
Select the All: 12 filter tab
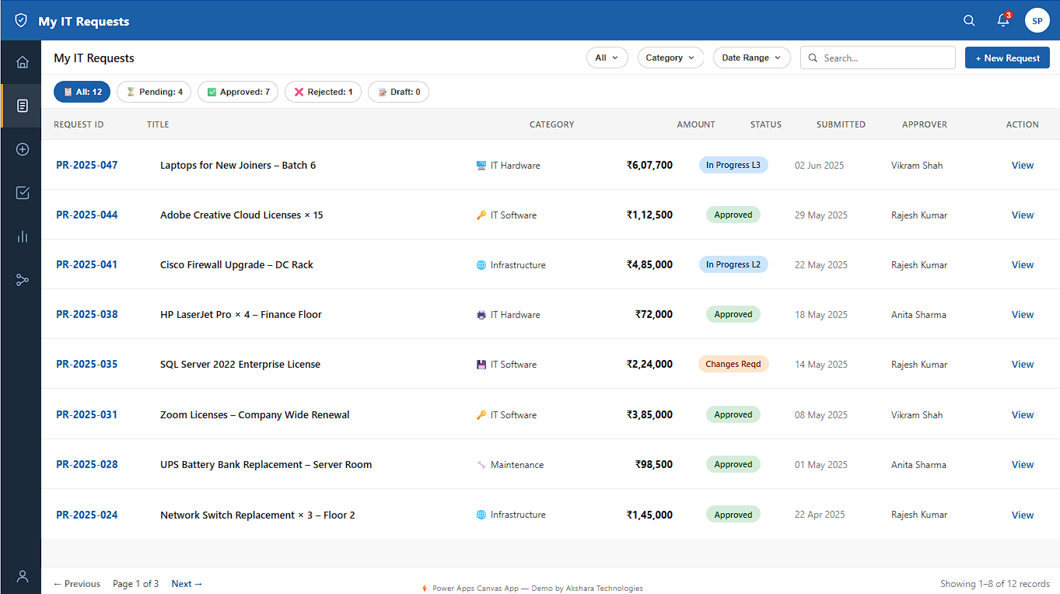coord(82,92)
